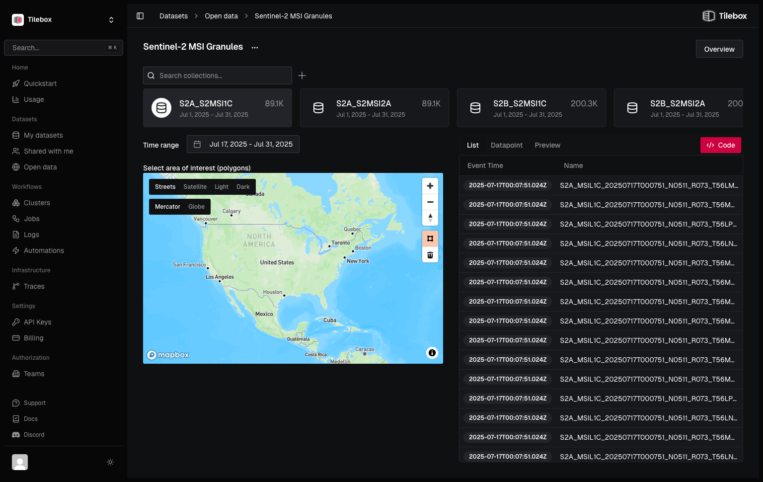Select the S2A_S2MSI2A collection card
This screenshot has width=763, height=482.
coord(375,108)
